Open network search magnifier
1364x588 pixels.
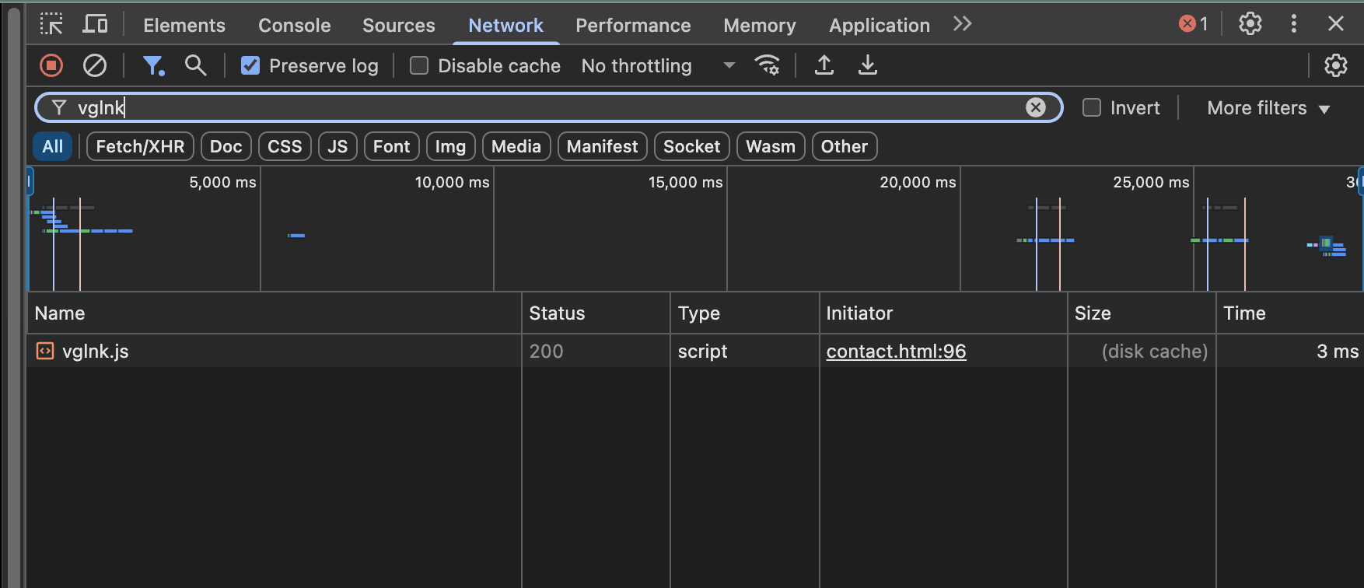click(196, 66)
